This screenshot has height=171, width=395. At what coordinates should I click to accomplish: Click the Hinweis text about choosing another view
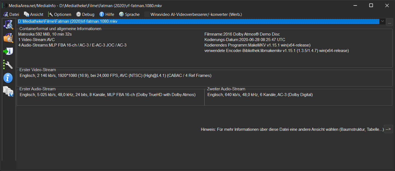(x=292, y=129)
